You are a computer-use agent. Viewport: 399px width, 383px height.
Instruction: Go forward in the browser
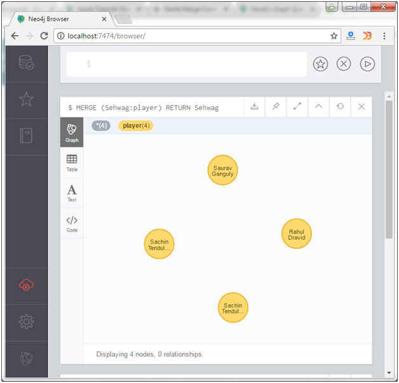pyautogui.click(x=29, y=36)
